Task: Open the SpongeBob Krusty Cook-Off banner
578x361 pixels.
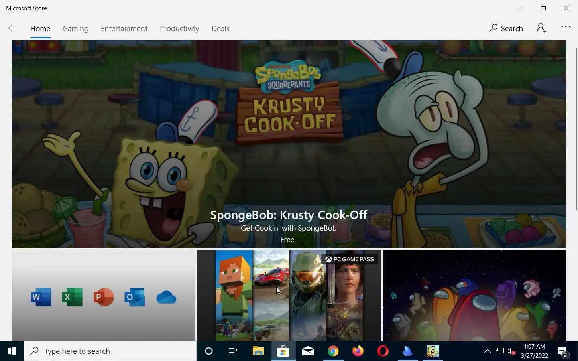Action: pyautogui.click(x=289, y=144)
